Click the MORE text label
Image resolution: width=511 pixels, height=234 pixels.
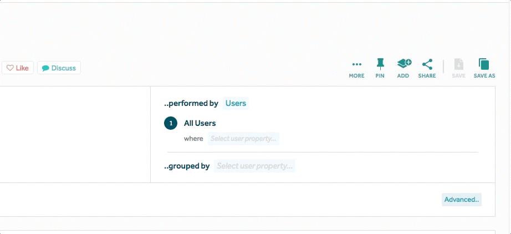click(x=356, y=76)
